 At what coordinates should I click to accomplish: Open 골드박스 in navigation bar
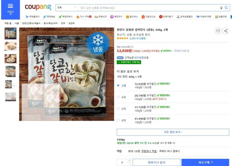[x=132, y=17]
